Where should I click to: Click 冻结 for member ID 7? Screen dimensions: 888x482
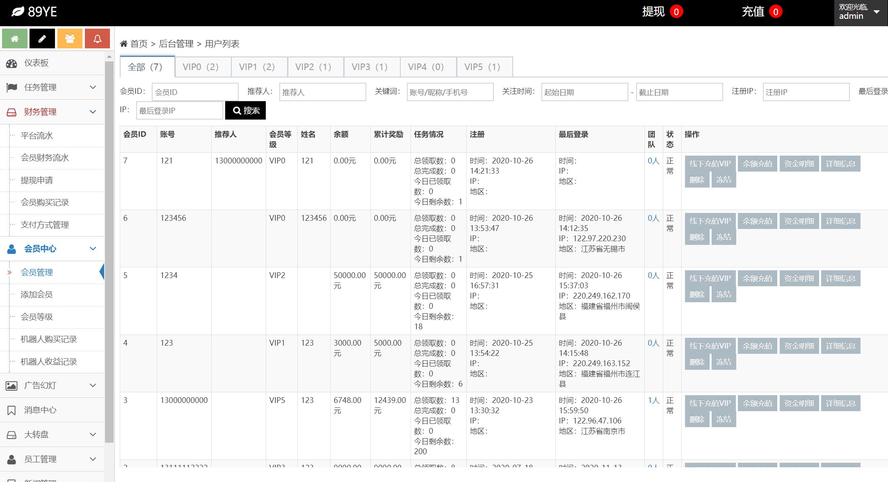click(x=724, y=179)
